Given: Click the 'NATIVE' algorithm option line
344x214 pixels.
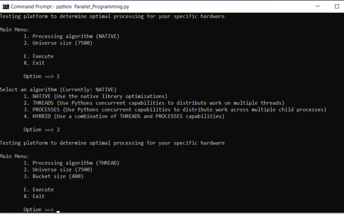Looking at the screenshot, I should [x=95, y=96].
